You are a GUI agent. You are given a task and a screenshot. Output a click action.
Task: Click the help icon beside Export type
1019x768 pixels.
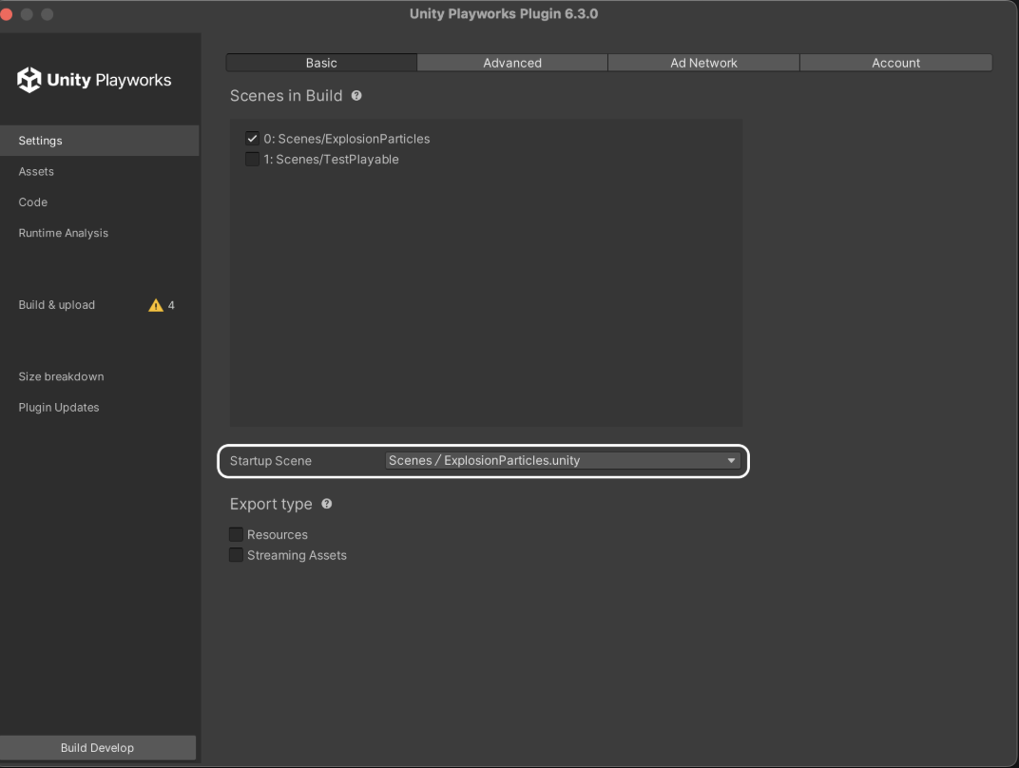point(327,504)
